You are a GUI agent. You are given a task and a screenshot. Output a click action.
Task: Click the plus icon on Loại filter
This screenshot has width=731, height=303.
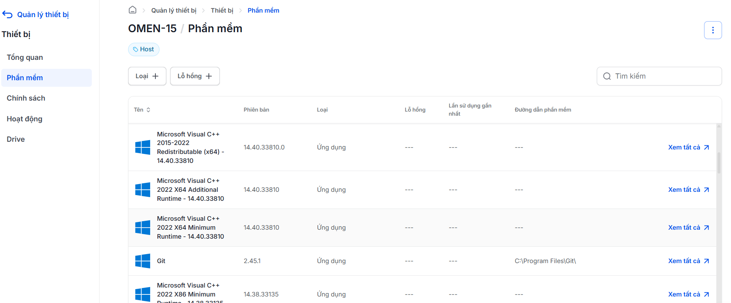click(155, 76)
